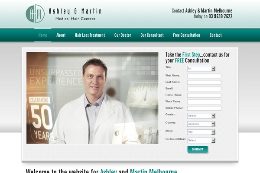The width and height of the screenshot is (260, 173).
Task: Click the 'Take the First Step' heading
Action: click(x=197, y=58)
